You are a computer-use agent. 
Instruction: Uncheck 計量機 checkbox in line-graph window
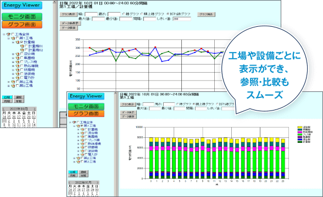[x=21, y=42]
